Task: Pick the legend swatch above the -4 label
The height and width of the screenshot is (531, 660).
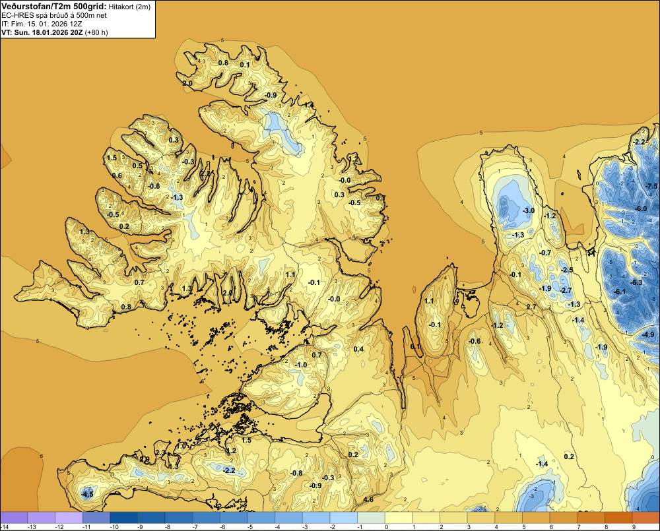Action: (289, 517)
